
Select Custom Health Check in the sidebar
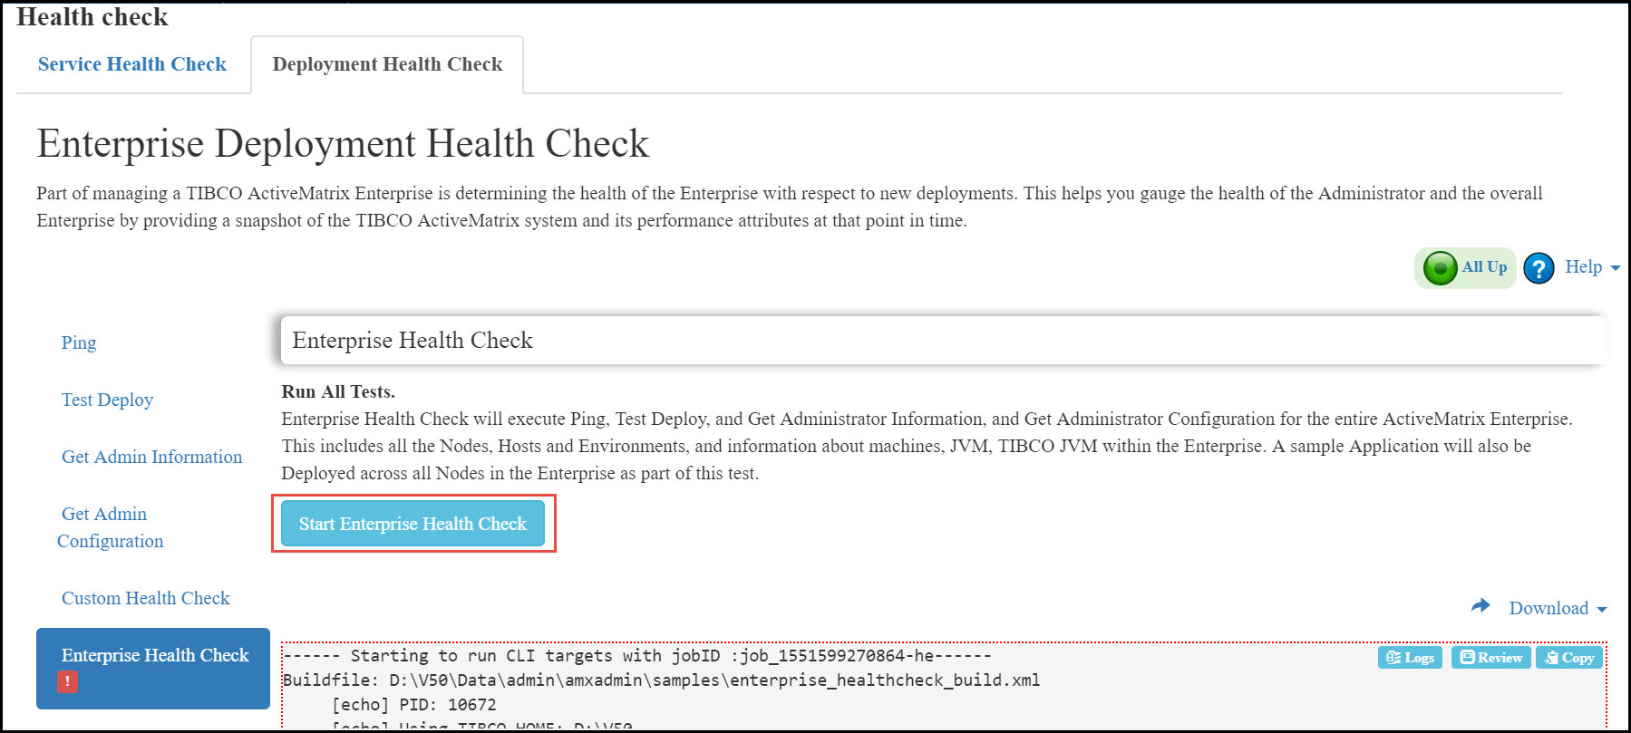(146, 598)
